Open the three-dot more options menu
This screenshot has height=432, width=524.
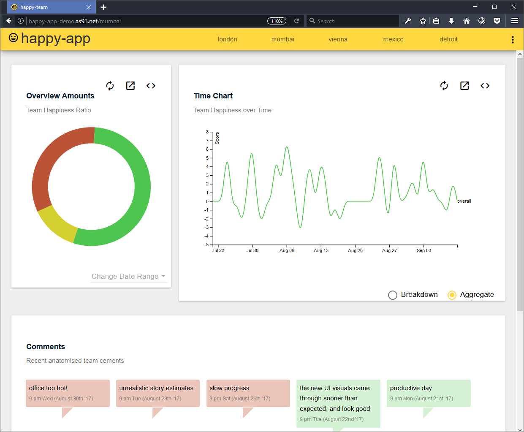pos(513,40)
